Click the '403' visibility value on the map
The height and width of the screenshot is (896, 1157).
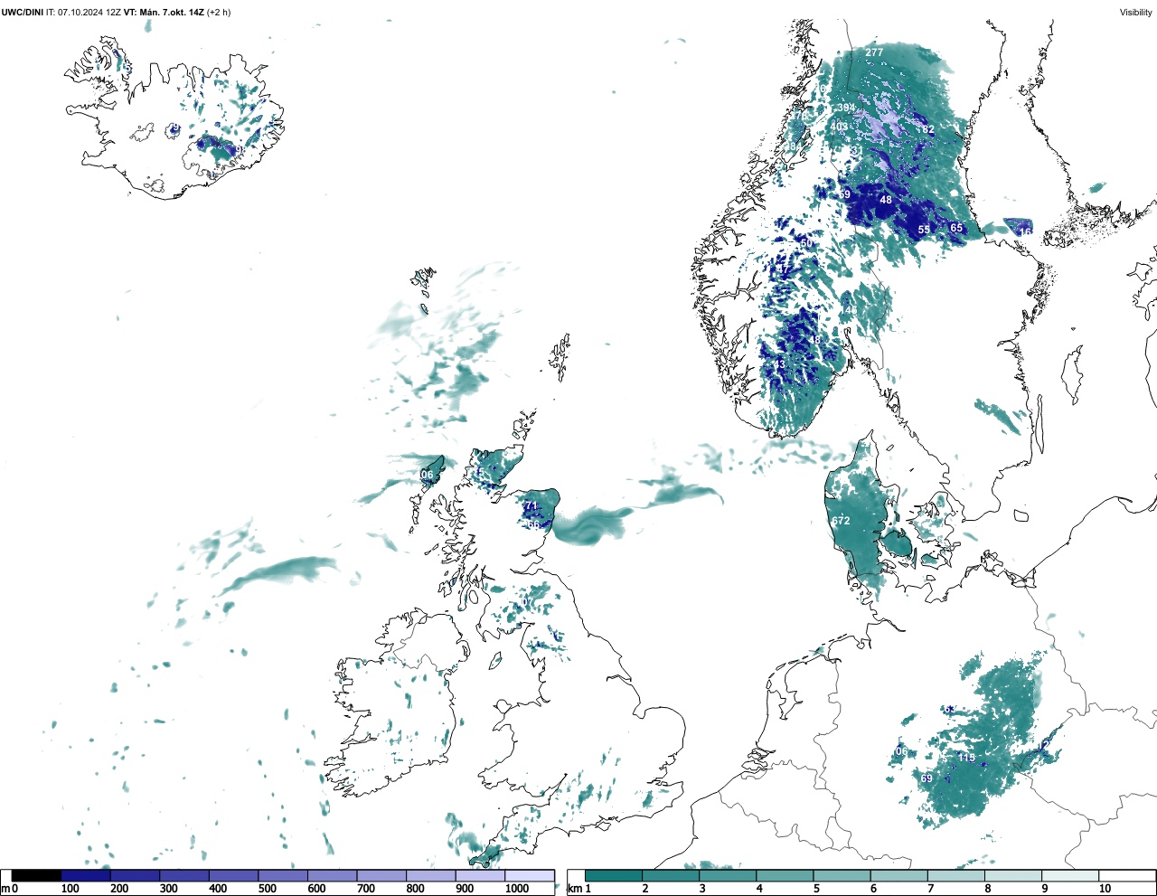click(840, 127)
